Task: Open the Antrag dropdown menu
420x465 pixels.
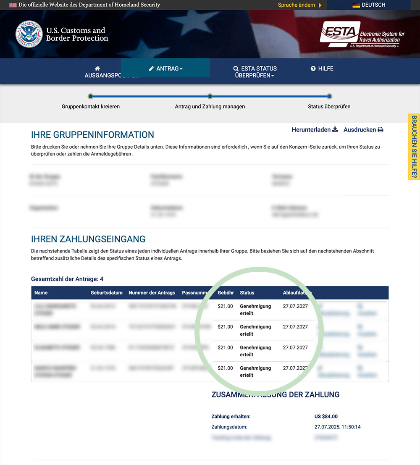Action: click(x=165, y=68)
